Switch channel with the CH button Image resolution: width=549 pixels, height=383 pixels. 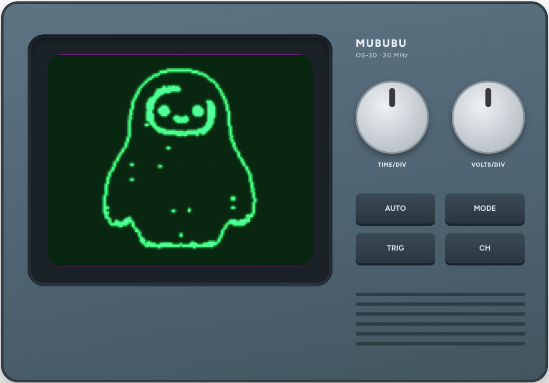[484, 248]
